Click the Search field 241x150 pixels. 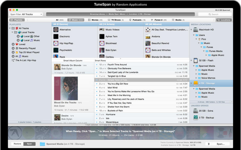pyautogui.click(x=215, y=14)
